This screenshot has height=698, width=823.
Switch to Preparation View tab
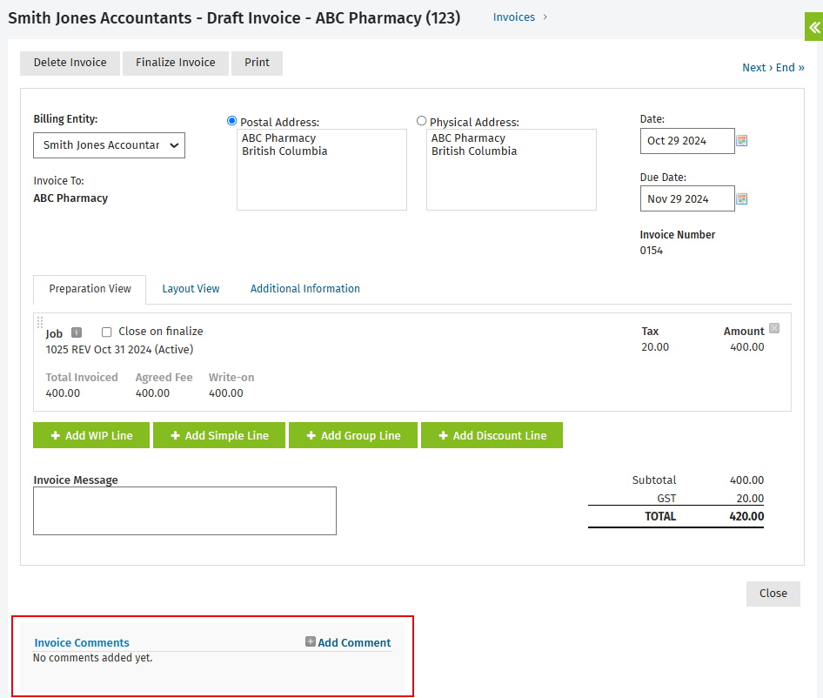tap(90, 289)
